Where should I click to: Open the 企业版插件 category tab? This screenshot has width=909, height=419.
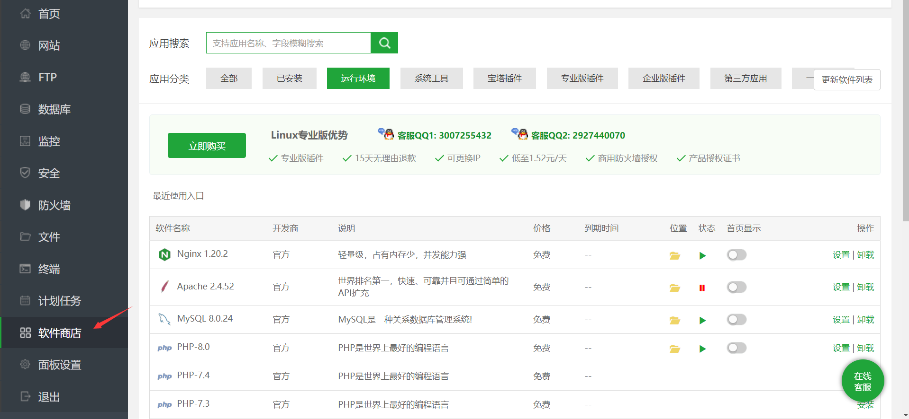pos(664,78)
